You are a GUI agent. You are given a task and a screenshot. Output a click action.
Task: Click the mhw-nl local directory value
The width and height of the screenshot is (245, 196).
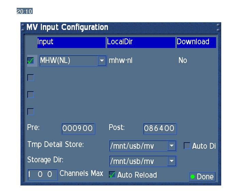120,61
